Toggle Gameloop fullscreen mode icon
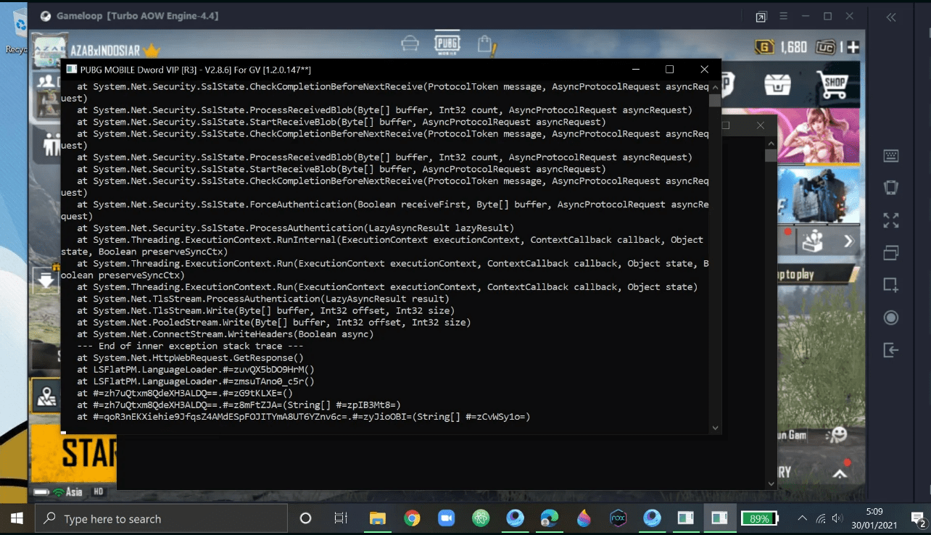The height and width of the screenshot is (535, 931). (891, 220)
